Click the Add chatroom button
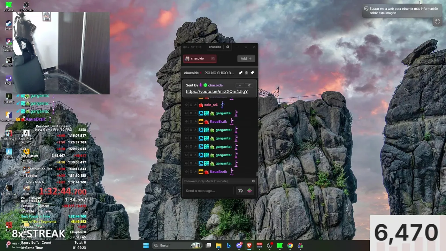 tap(246, 59)
